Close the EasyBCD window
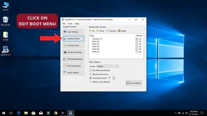The height and width of the screenshot is (116, 207). [143, 19]
